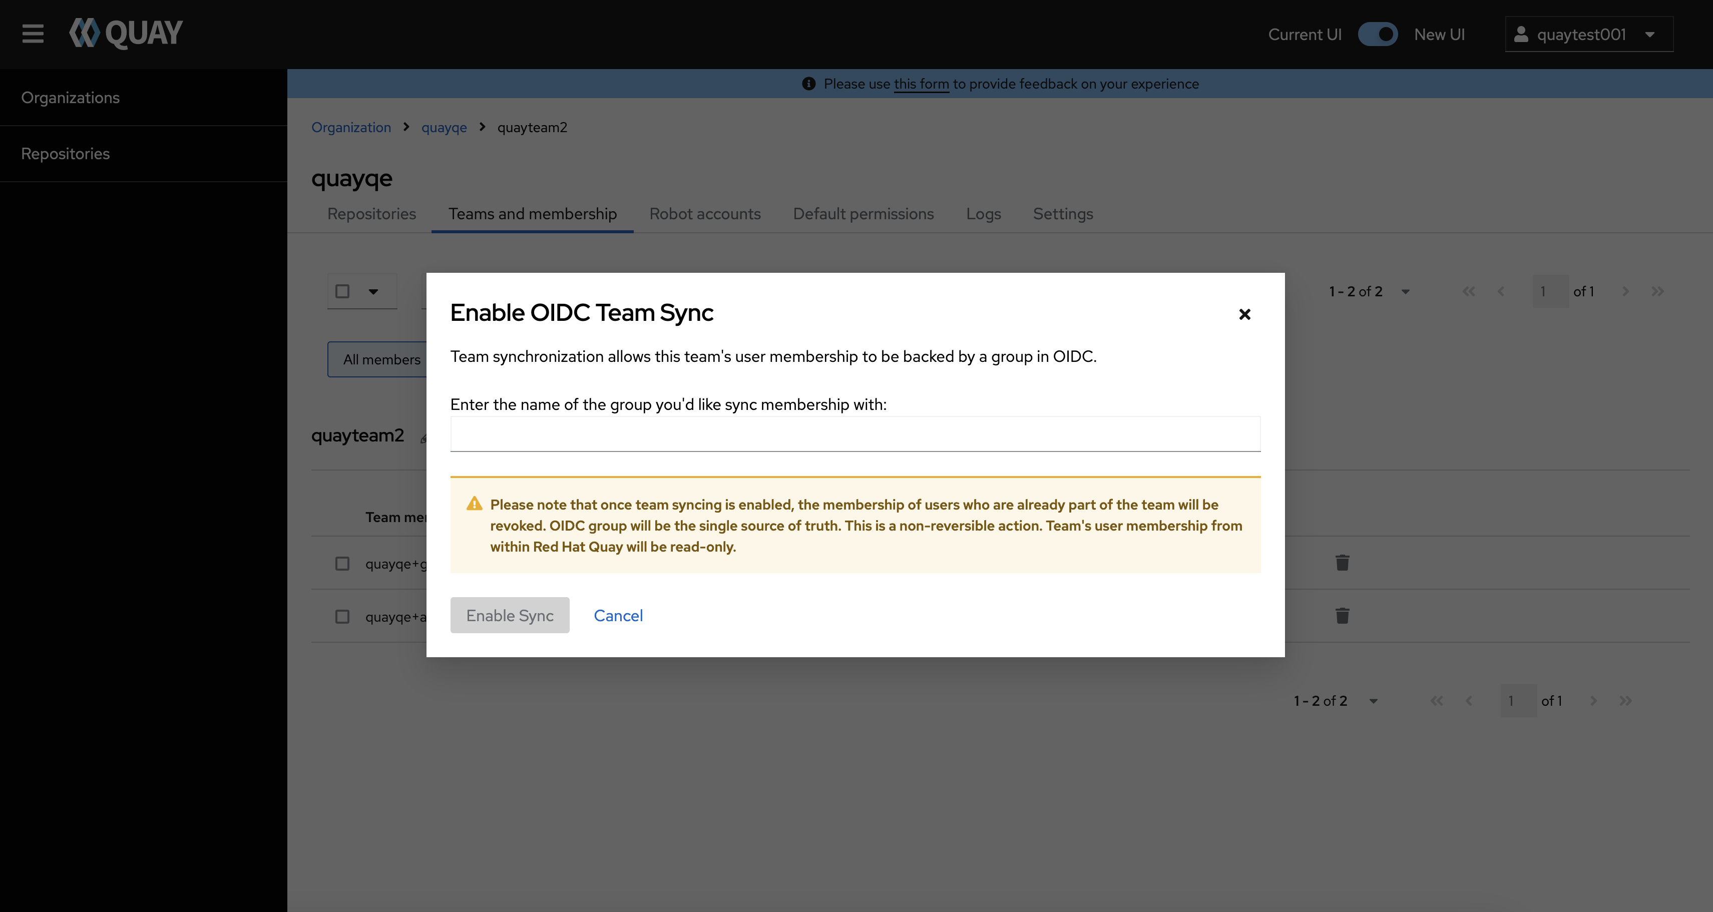
Task: Toggle the Current UI / New UI switch
Action: tap(1377, 35)
